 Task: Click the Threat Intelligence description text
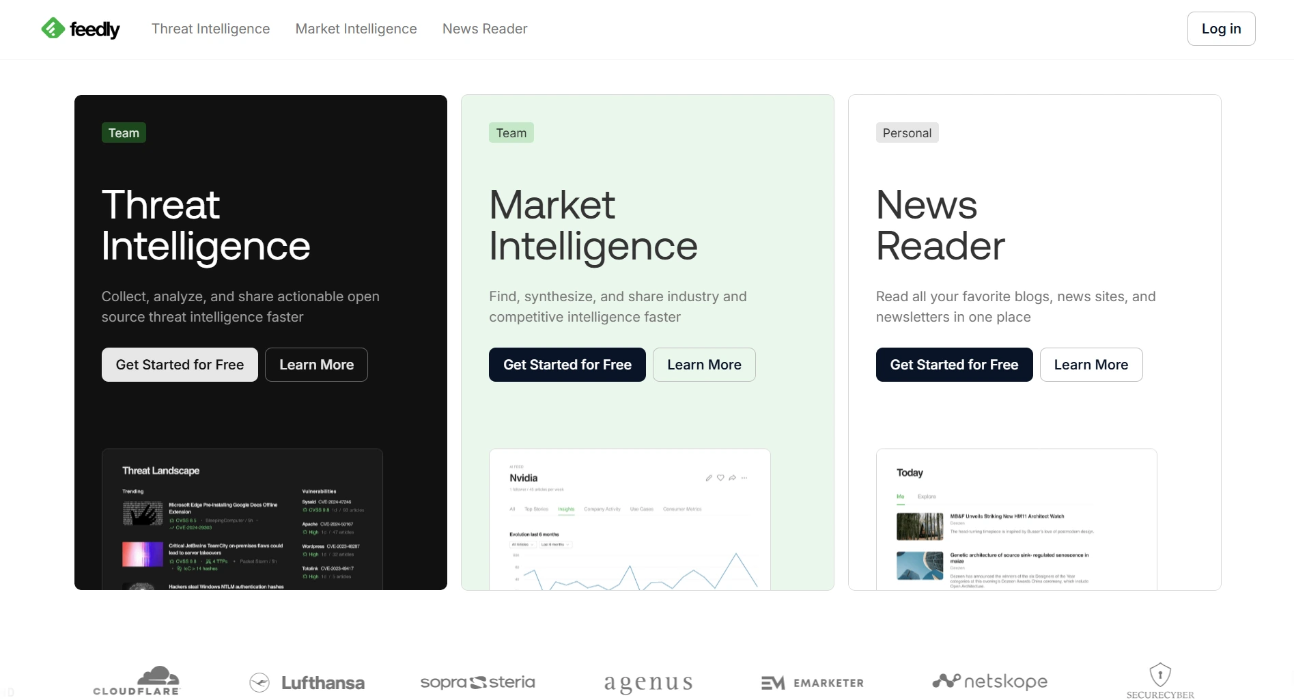tap(240, 307)
